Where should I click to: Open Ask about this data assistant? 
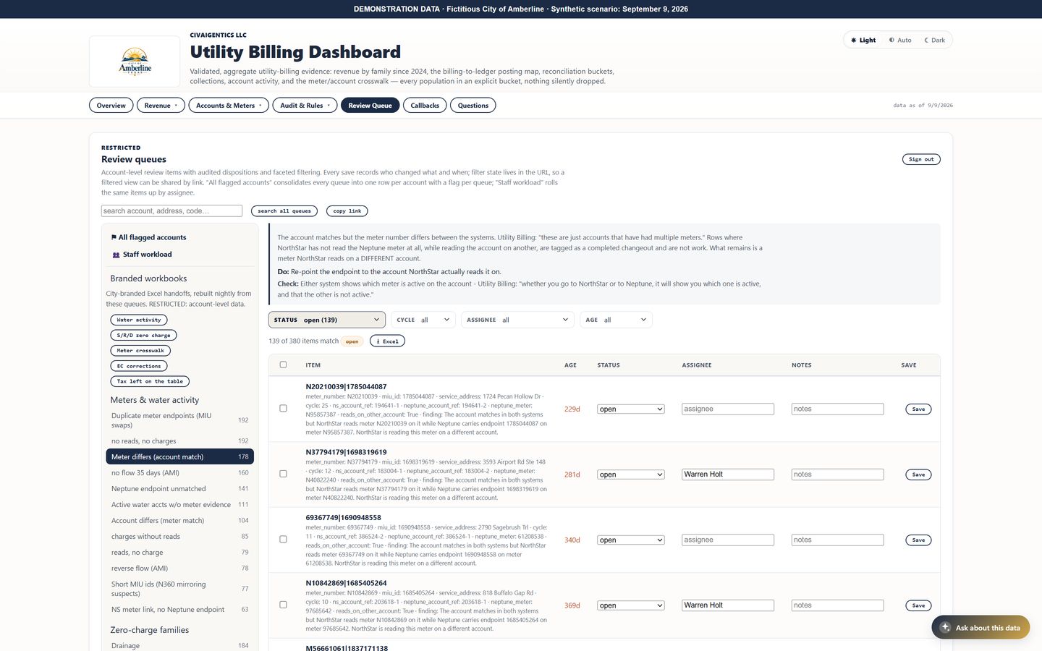(x=980, y=627)
